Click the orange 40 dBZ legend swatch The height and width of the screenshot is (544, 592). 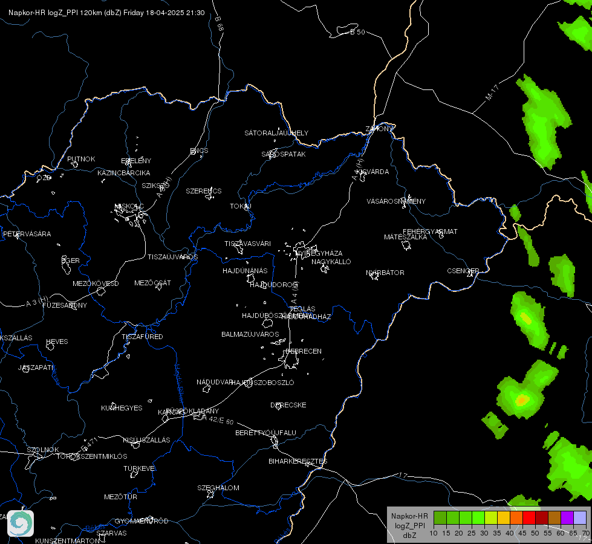pyautogui.click(x=516, y=518)
